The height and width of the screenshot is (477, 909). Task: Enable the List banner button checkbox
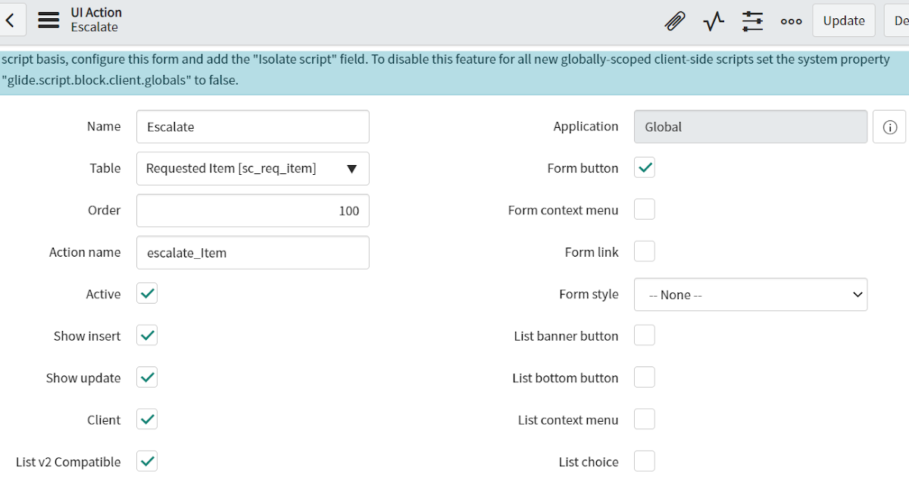point(644,335)
